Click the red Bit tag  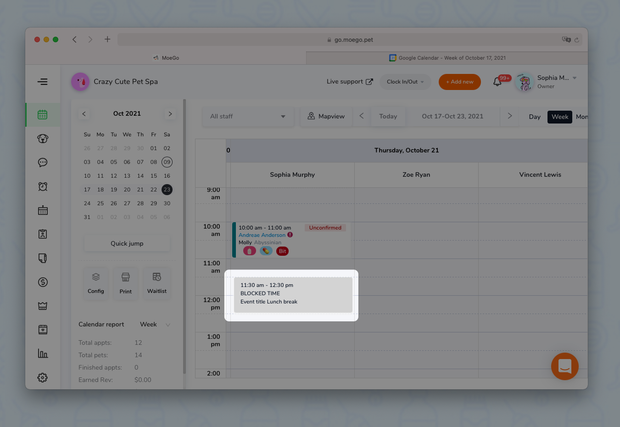(283, 251)
